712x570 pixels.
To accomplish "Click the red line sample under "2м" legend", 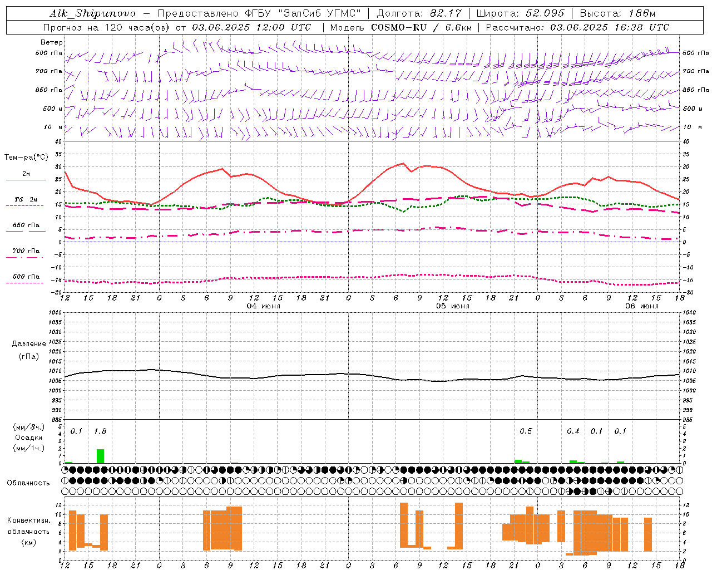I will click(26, 180).
